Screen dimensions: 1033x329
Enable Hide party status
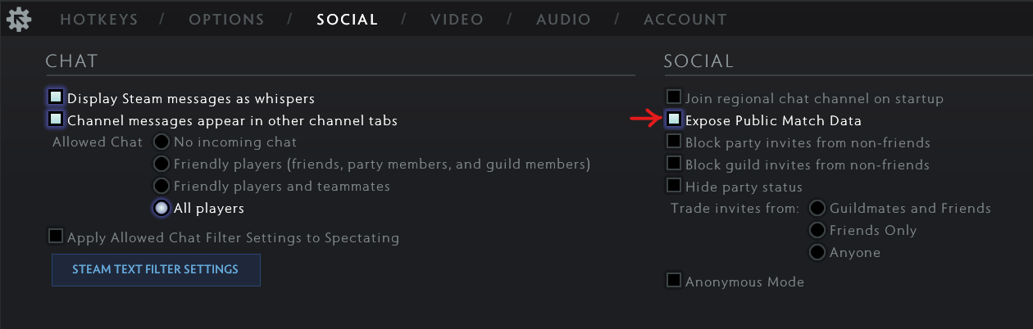click(674, 186)
